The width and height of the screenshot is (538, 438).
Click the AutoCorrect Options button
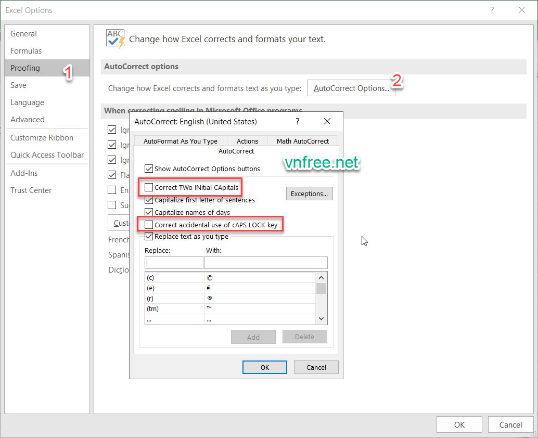point(351,88)
